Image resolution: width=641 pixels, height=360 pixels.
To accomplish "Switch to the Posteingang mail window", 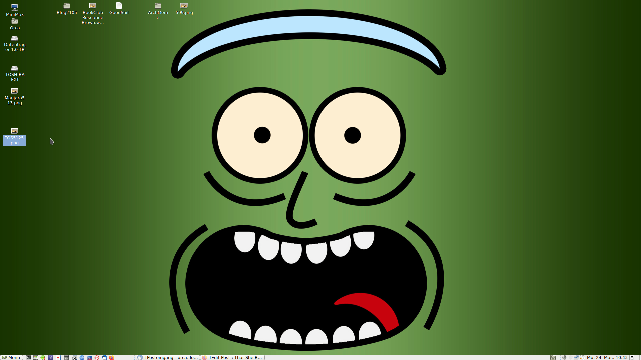I will [168, 357].
